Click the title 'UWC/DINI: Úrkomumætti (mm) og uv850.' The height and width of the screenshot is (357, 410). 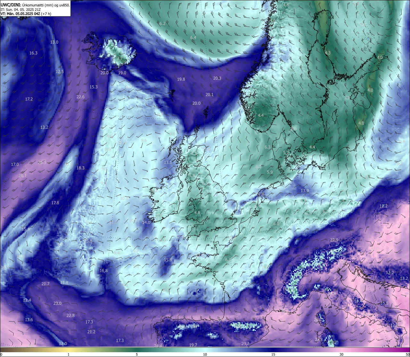pos(35,5)
